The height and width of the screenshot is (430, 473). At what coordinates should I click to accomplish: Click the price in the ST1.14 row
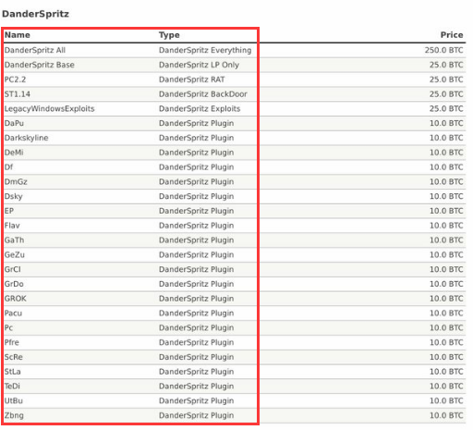pyautogui.click(x=446, y=94)
